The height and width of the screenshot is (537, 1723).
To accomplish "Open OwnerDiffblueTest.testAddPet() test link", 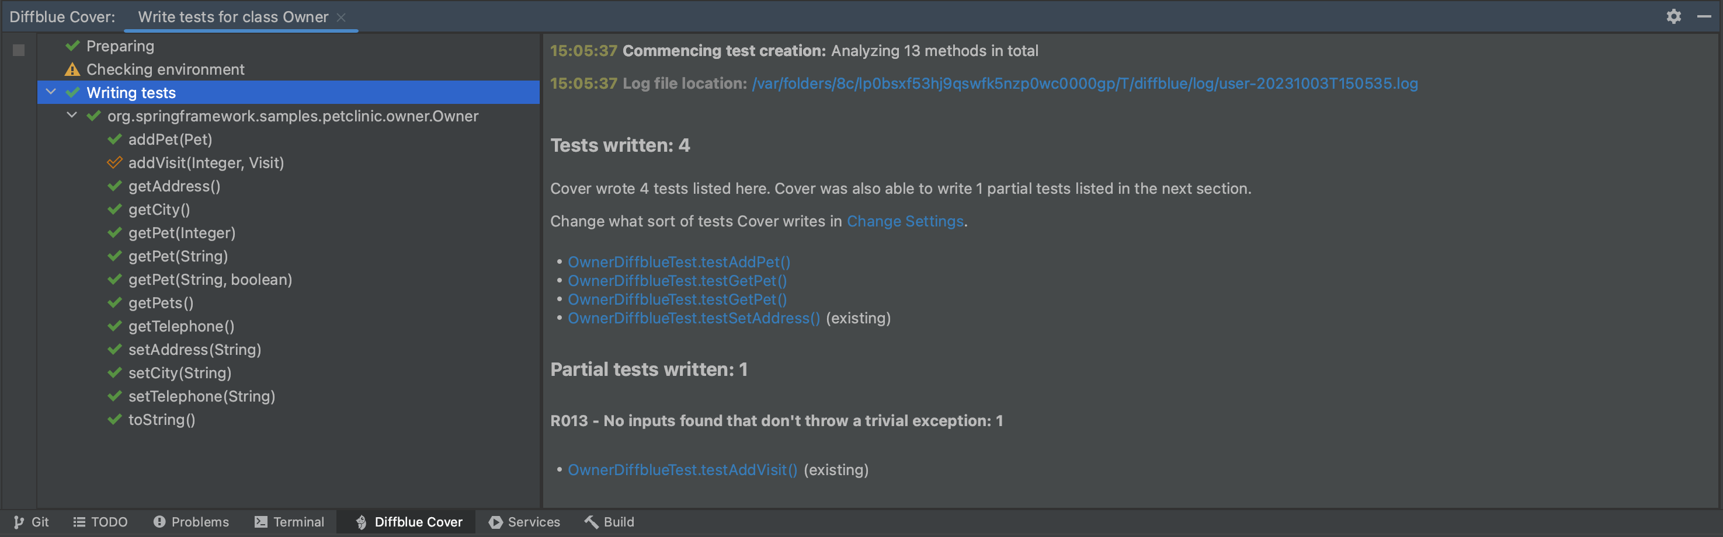I will [678, 262].
